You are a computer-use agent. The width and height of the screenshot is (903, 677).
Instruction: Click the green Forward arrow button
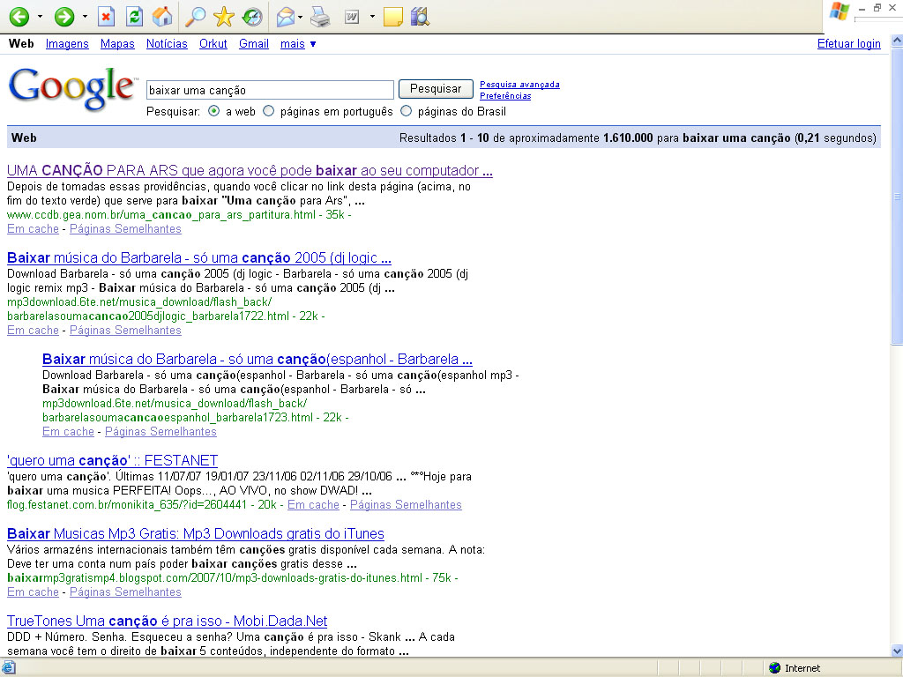point(64,16)
